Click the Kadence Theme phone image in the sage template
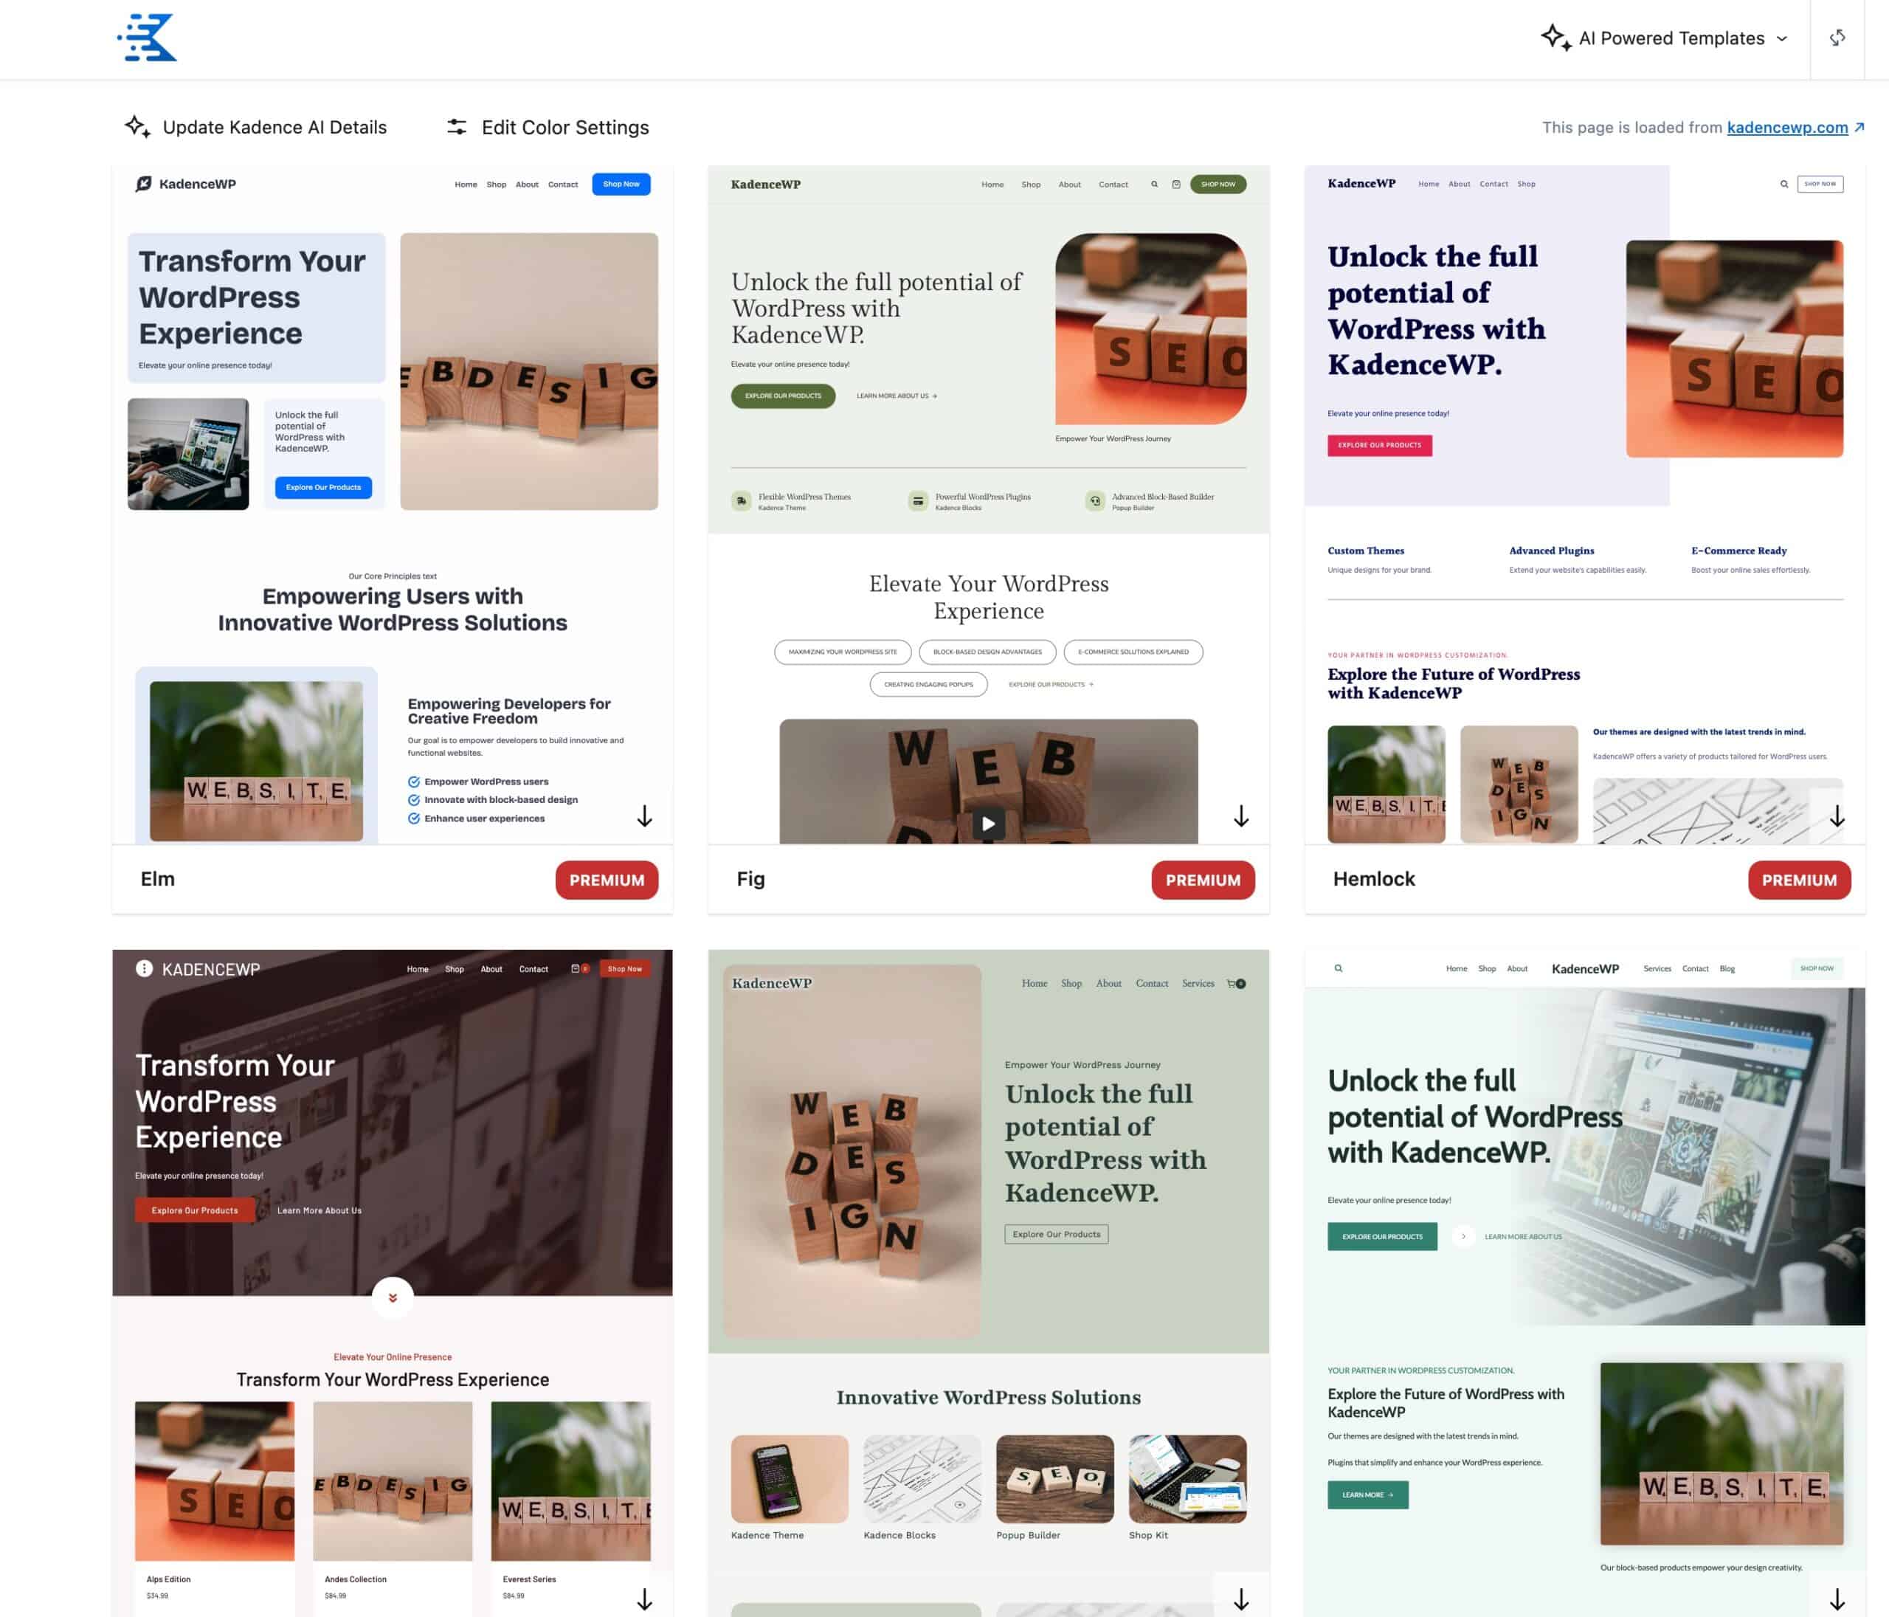This screenshot has width=1889, height=1617. click(x=790, y=1478)
